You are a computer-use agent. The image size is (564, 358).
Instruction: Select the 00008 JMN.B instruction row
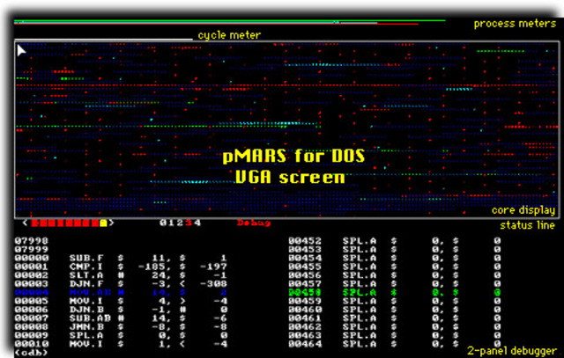click(121, 327)
